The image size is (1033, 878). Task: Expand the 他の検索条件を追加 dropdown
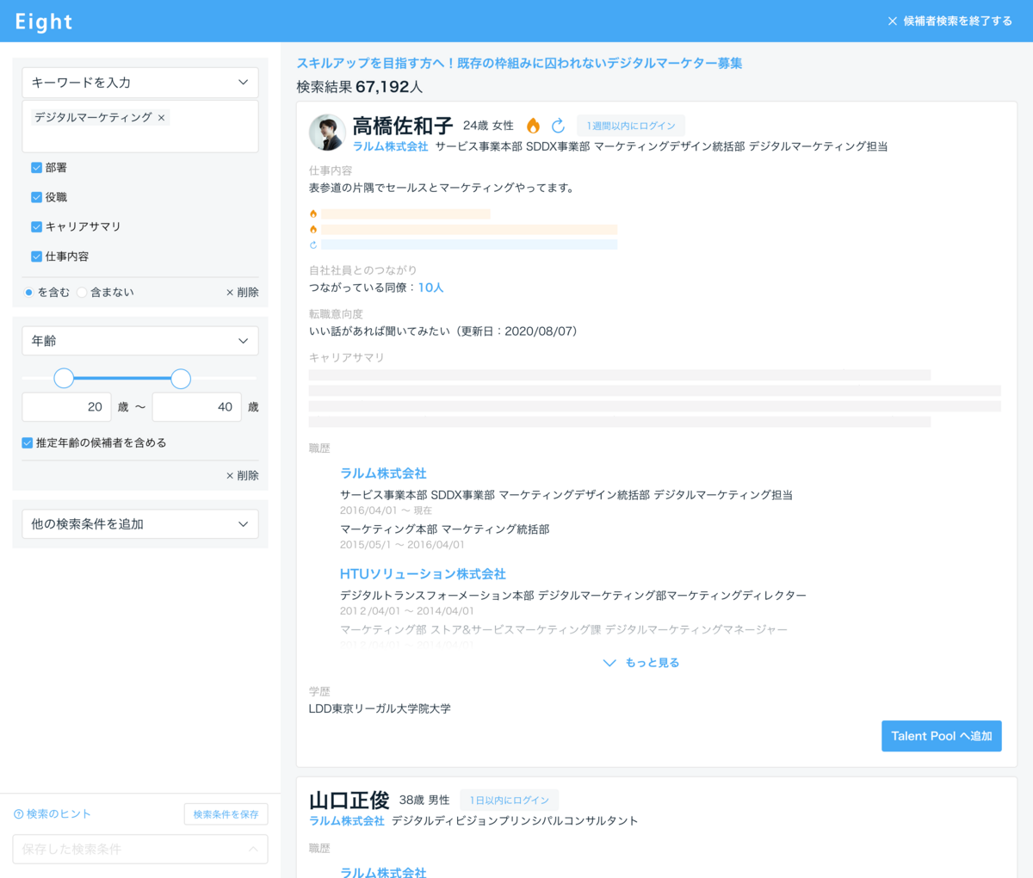click(139, 523)
